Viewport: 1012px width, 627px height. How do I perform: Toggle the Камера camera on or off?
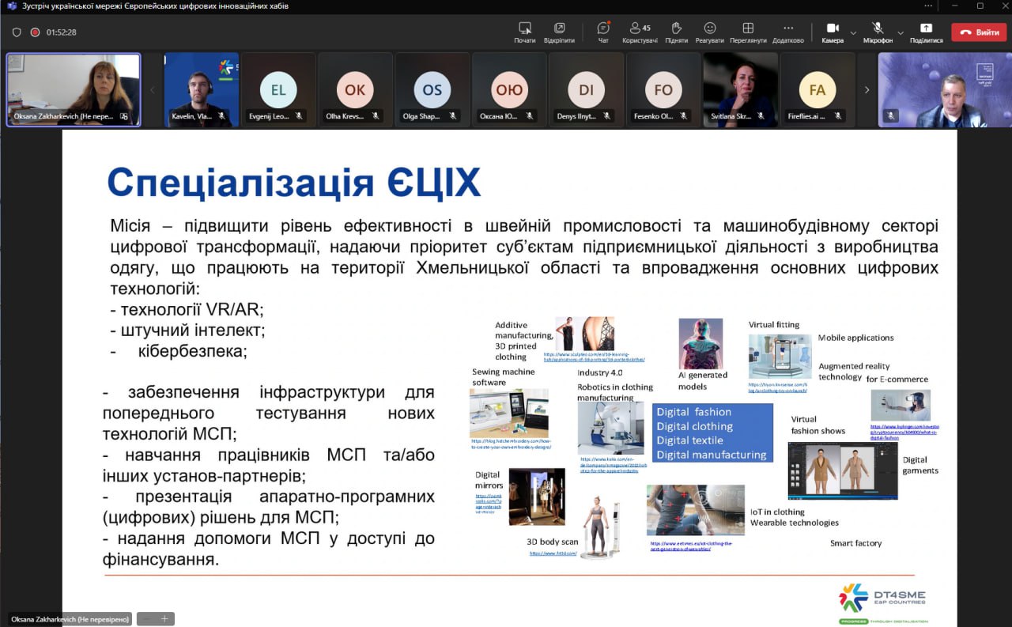point(833,32)
